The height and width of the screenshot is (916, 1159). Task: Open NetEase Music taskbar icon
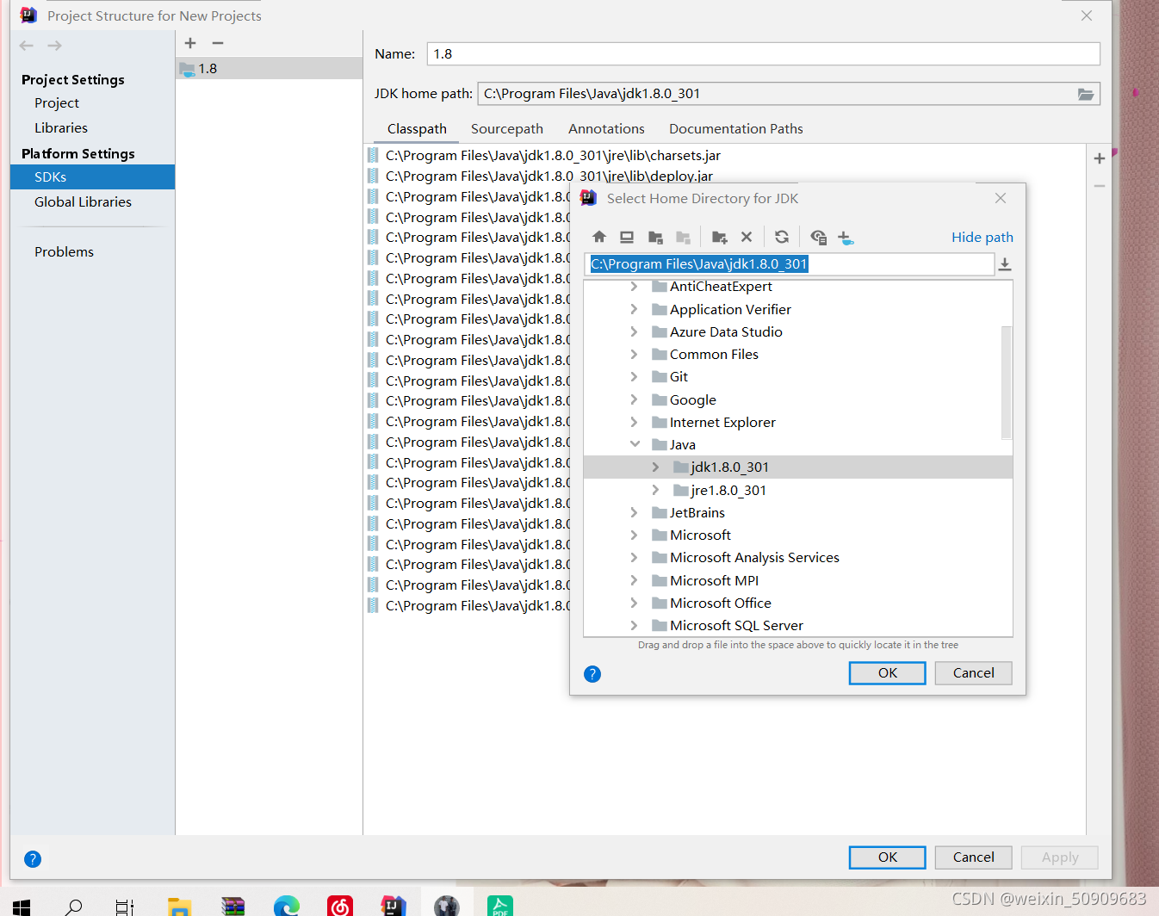pyautogui.click(x=340, y=907)
